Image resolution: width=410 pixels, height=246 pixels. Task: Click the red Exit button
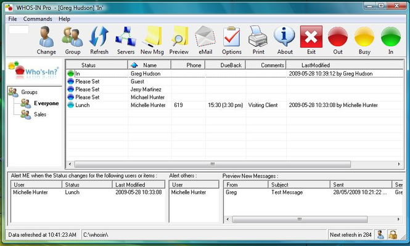(311, 39)
